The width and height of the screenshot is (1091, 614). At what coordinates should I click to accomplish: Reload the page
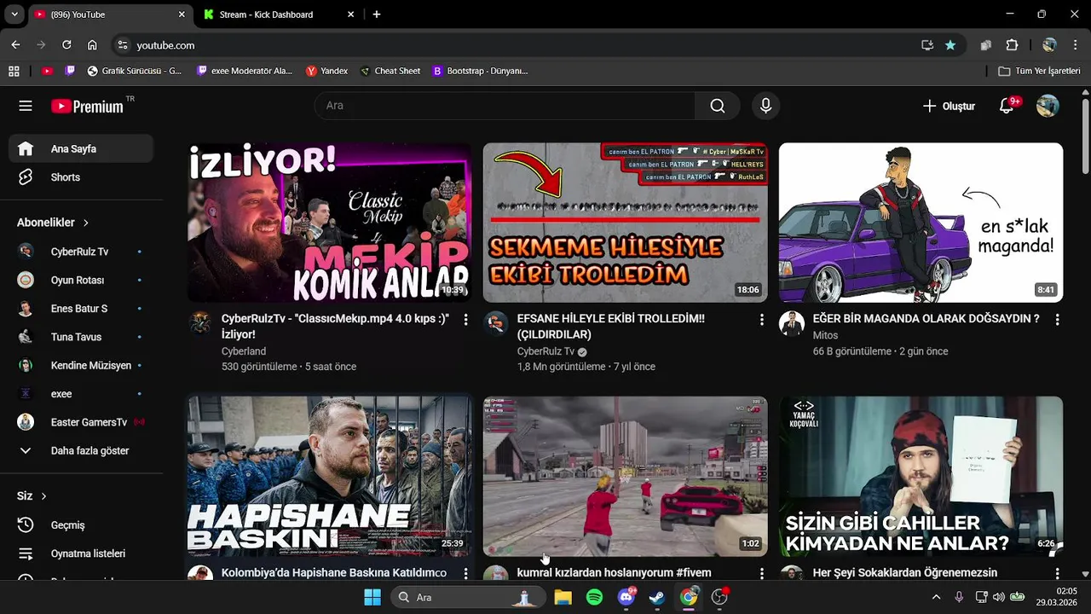(66, 45)
